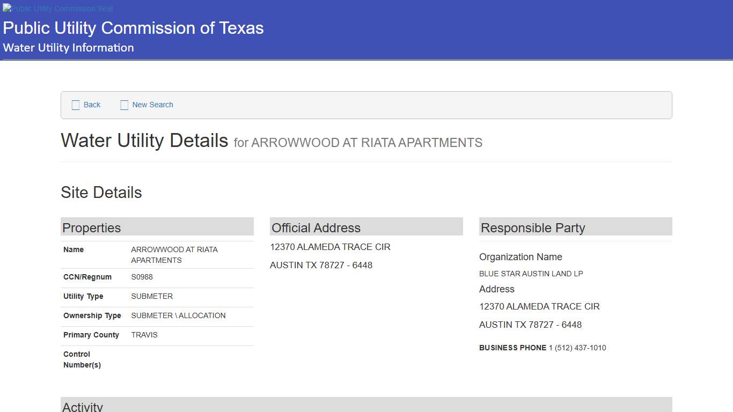Click the Control Number(s) label
This screenshot has width=733, height=412.
point(82,359)
